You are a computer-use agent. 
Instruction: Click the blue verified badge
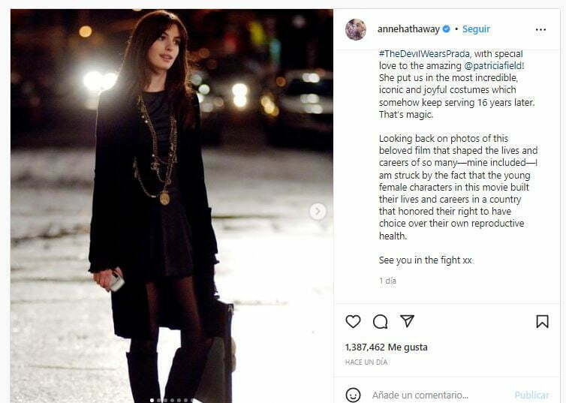click(x=446, y=29)
